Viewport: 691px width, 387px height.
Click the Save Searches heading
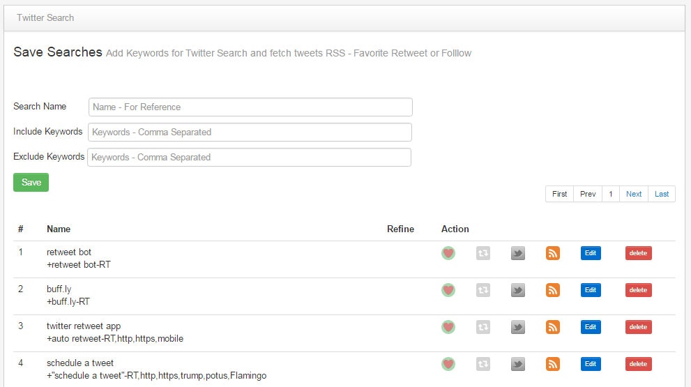click(x=58, y=52)
